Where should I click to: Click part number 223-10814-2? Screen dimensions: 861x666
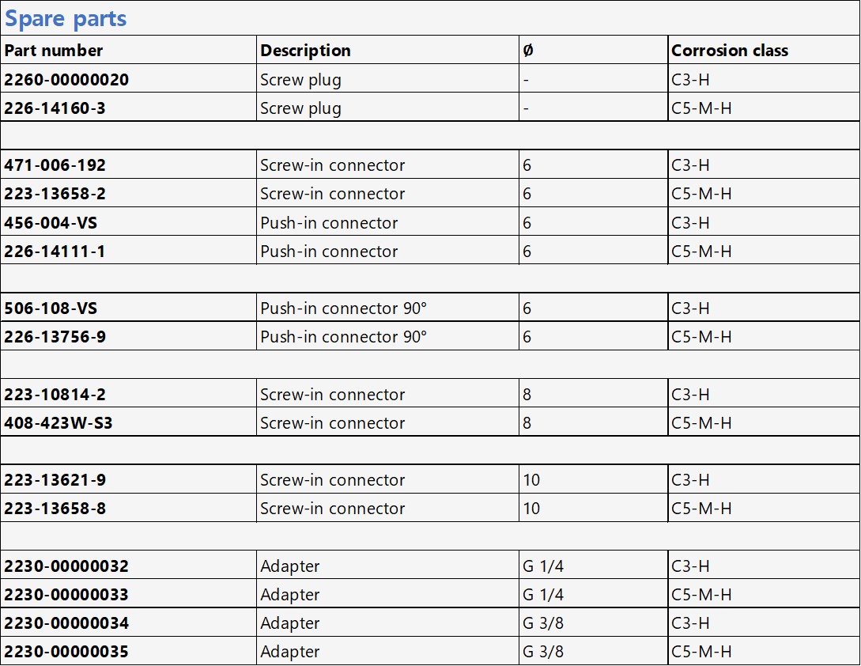55,395
